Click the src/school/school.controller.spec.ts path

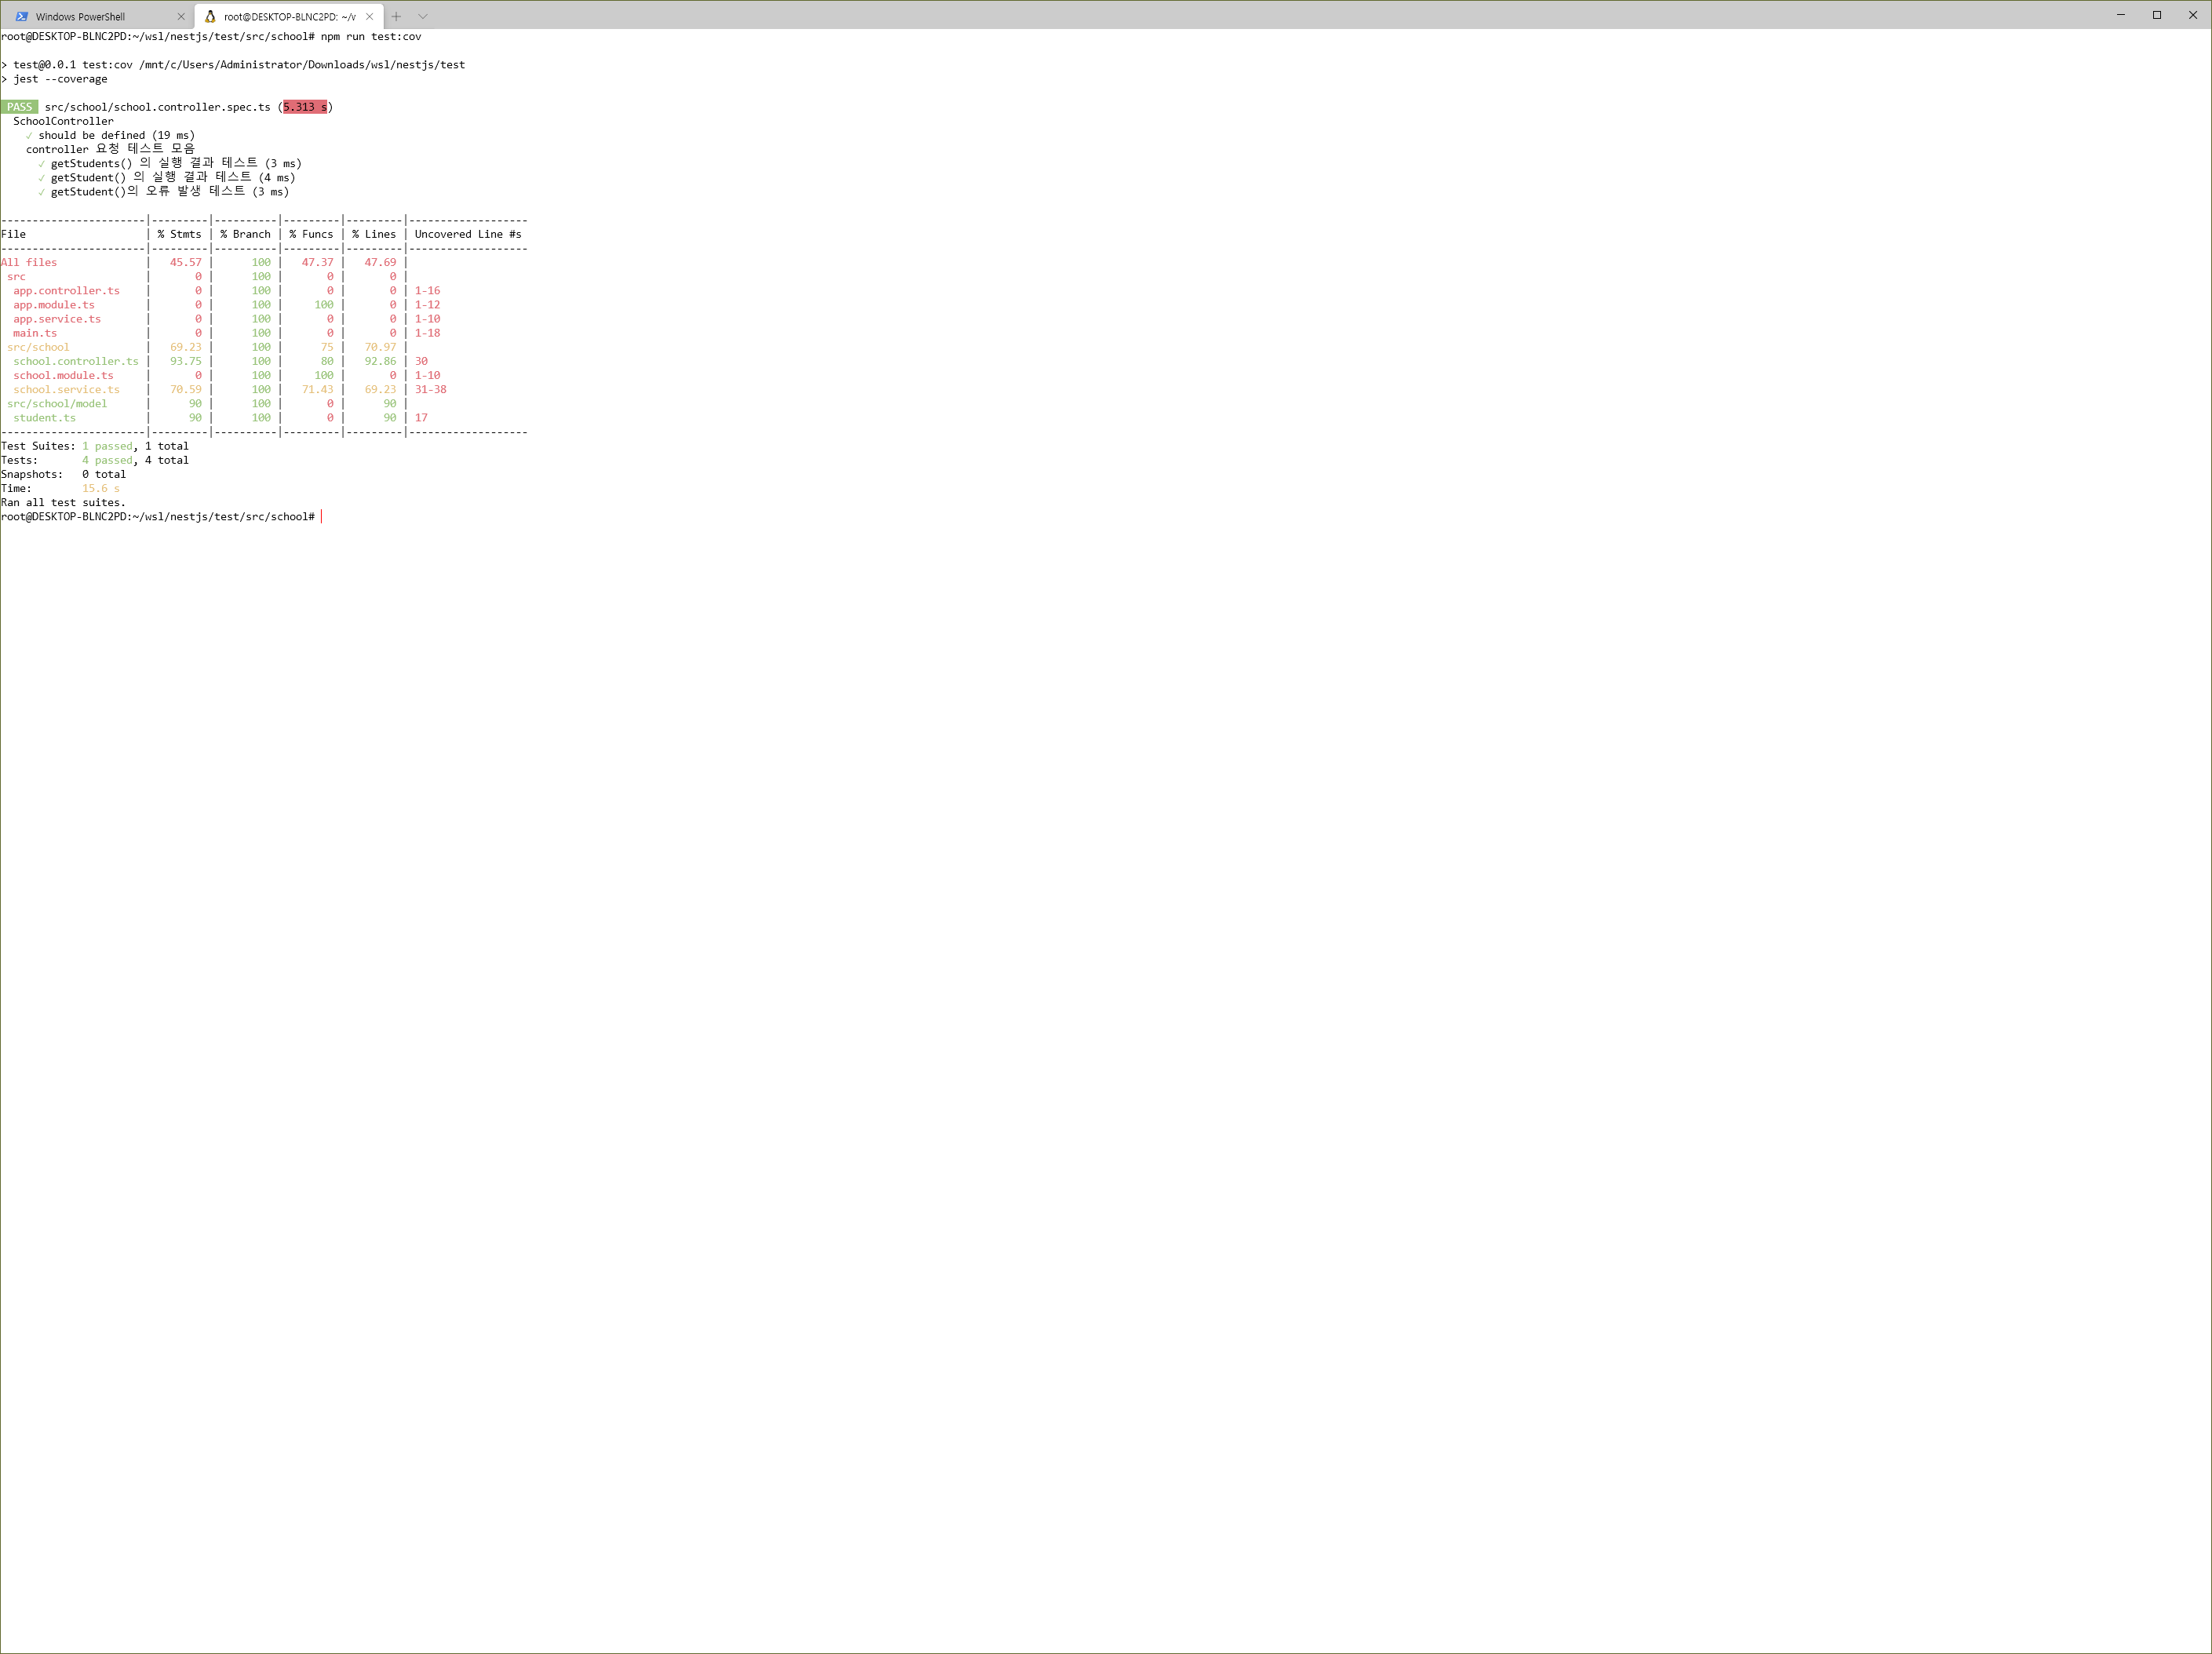157,107
